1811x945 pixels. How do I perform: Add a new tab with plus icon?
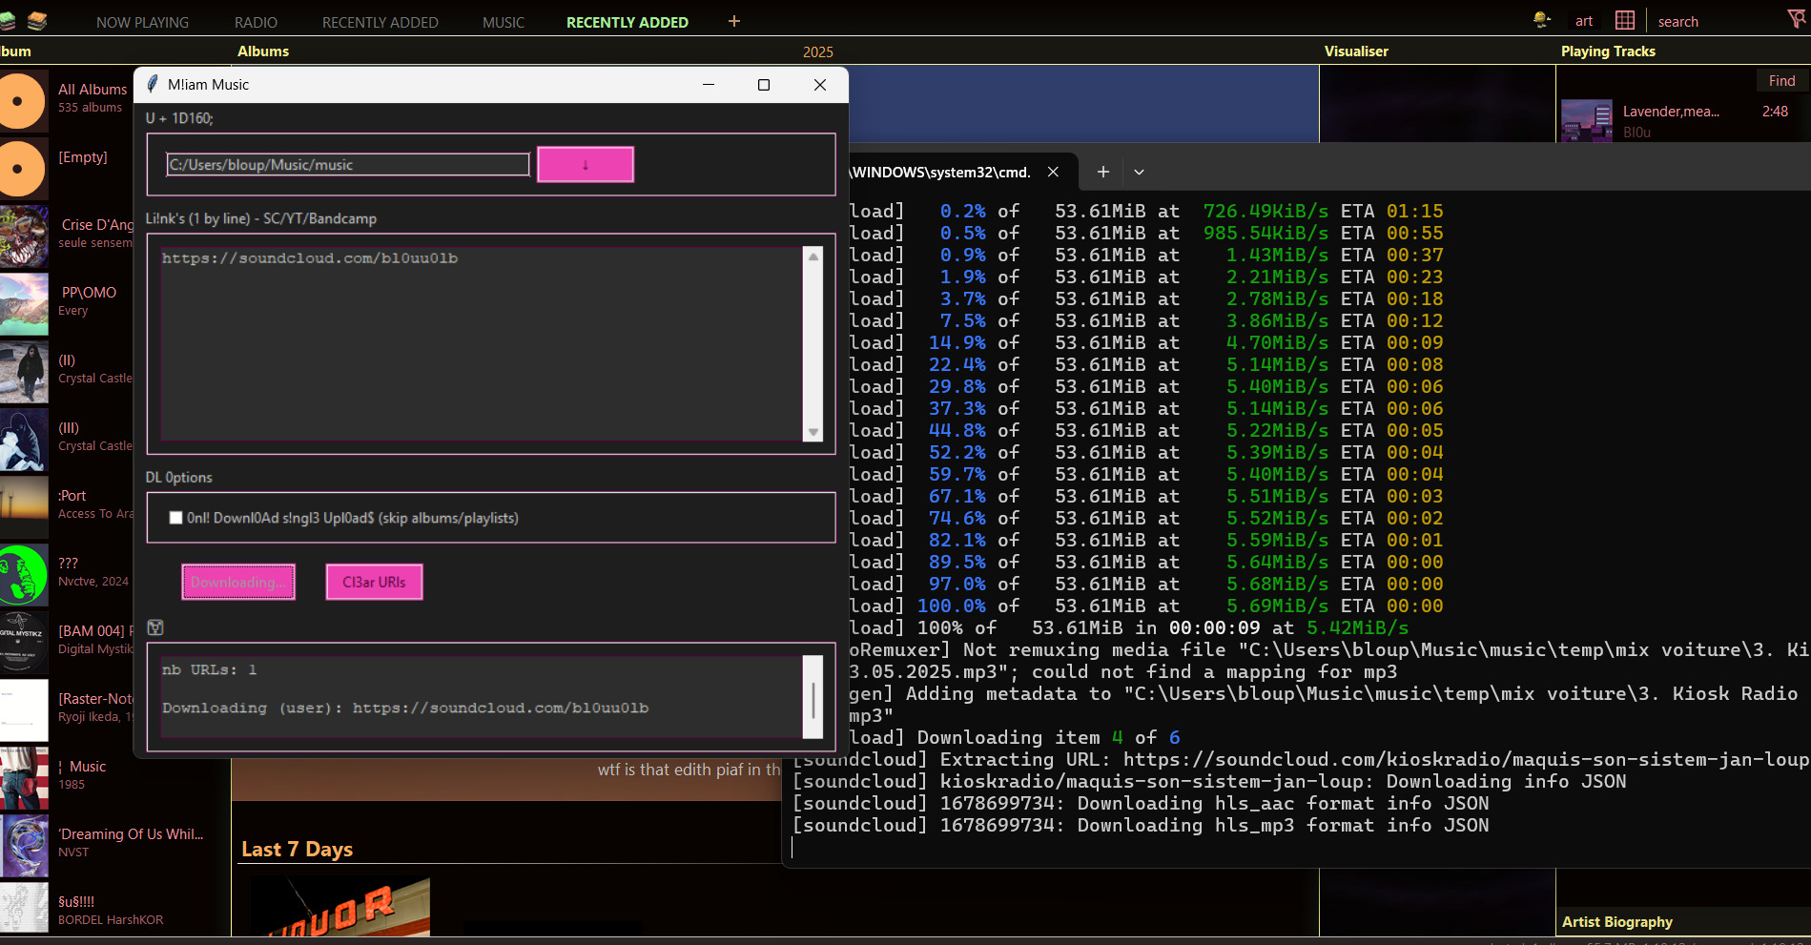coord(733,21)
